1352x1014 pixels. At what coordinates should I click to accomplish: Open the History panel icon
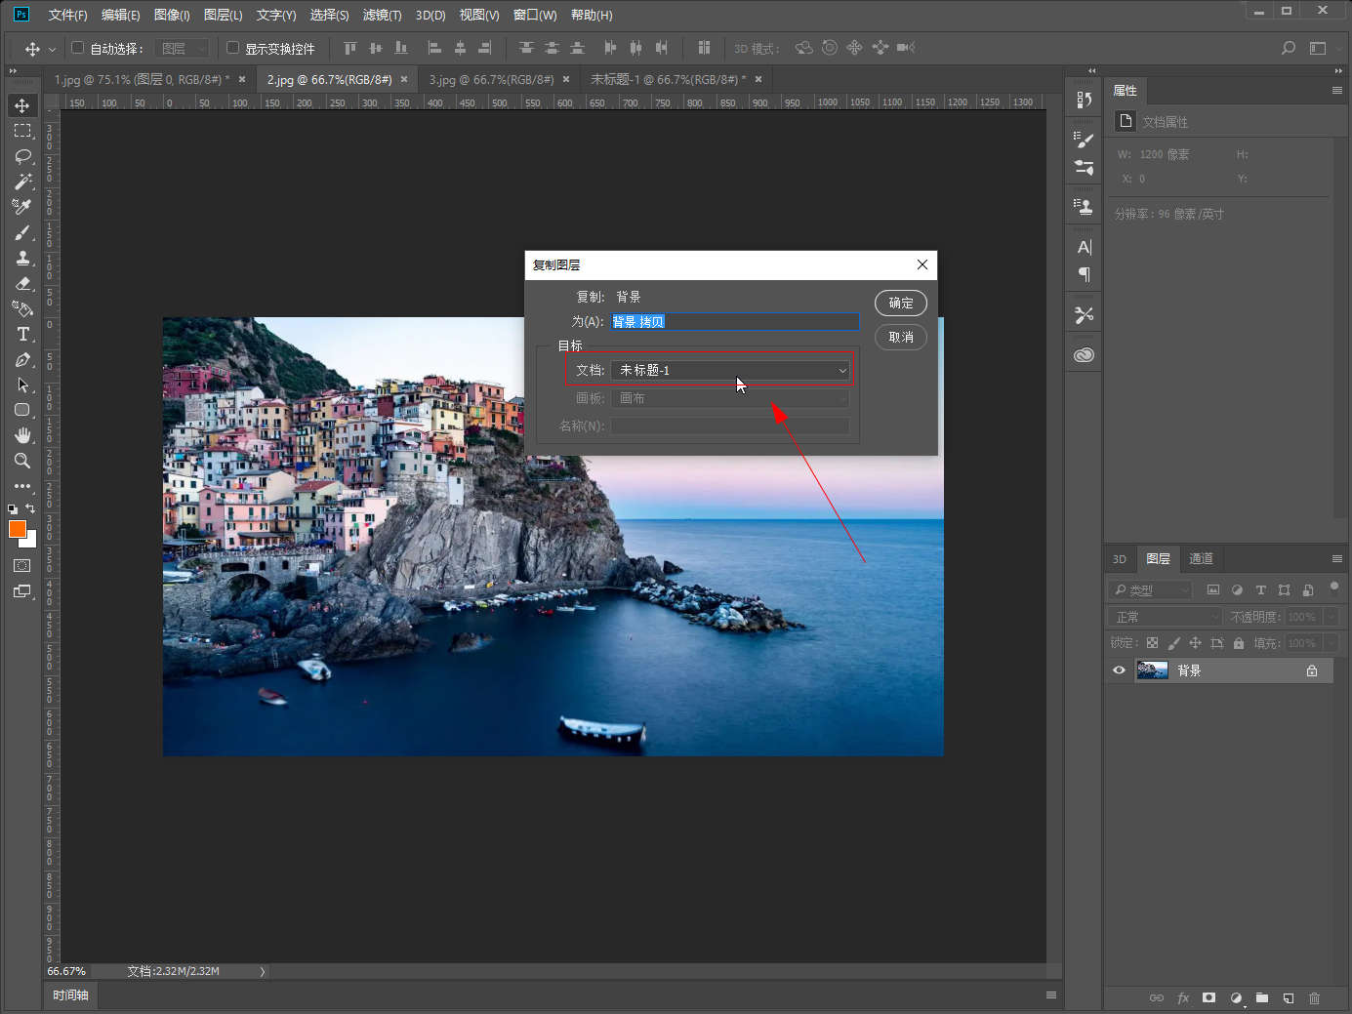pyautogui.click(x=1084, y=100)
